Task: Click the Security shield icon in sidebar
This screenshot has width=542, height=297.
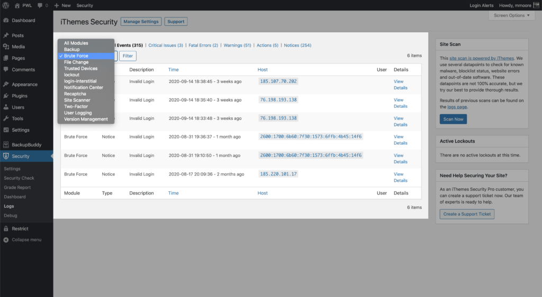Action: click(x=6, y=156)
